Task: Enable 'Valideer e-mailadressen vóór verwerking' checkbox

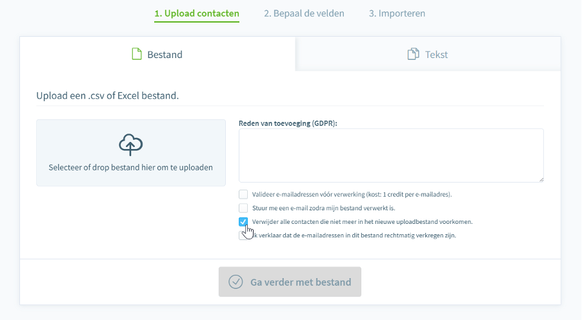Action: click(x=243, y=194)
